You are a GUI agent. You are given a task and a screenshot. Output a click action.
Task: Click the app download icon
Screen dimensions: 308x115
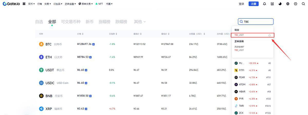[272, 4]
